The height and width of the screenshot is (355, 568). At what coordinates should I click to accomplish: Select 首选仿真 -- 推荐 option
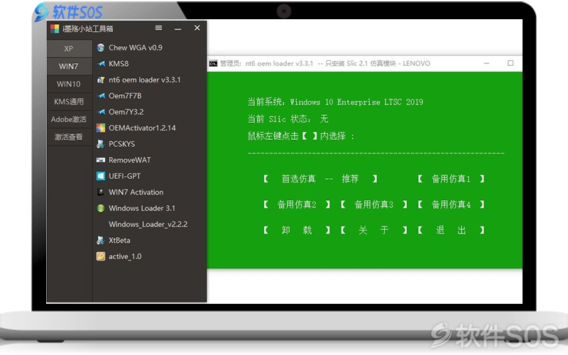point(320,179)
